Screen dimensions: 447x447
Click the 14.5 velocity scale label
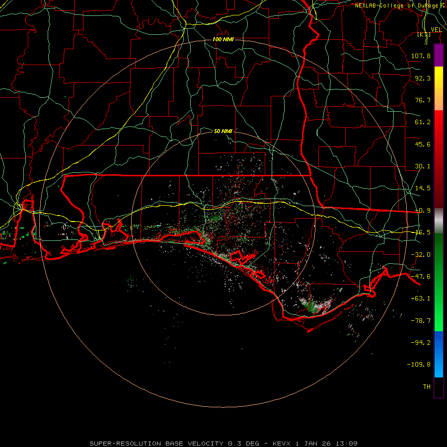click(423, 188)
